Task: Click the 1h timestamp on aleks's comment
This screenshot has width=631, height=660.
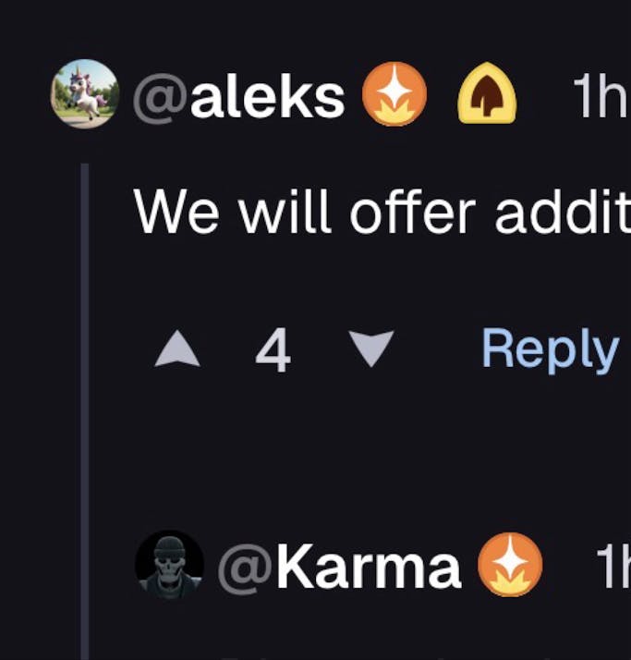Action: coord(600,95)
